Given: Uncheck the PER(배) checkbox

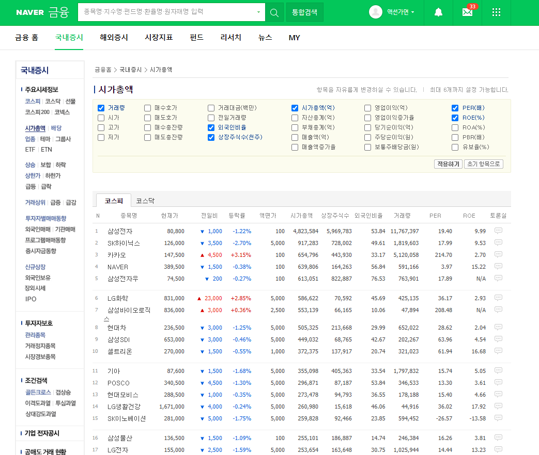Looking at the screenshot, I should point(455,108).
